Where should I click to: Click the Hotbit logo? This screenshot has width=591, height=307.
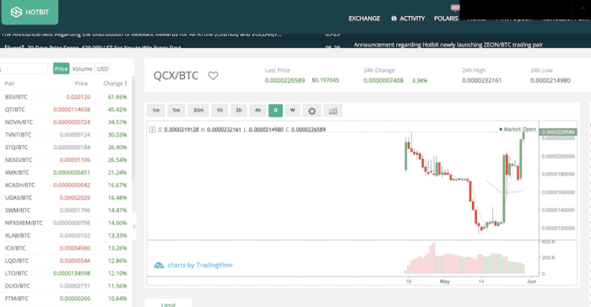30,12
